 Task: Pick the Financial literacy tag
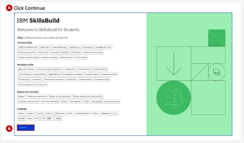(x=91, y=74)
